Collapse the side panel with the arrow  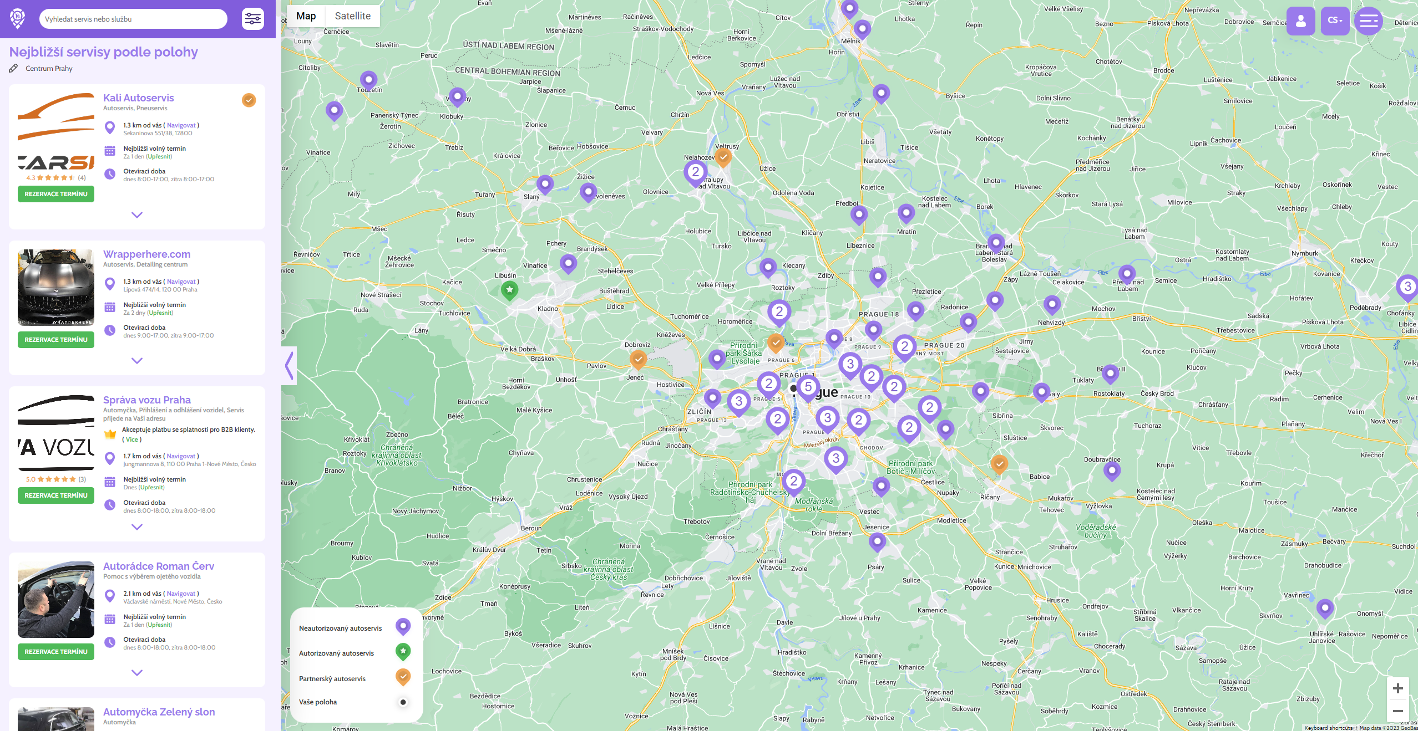(x=289, y=366)
